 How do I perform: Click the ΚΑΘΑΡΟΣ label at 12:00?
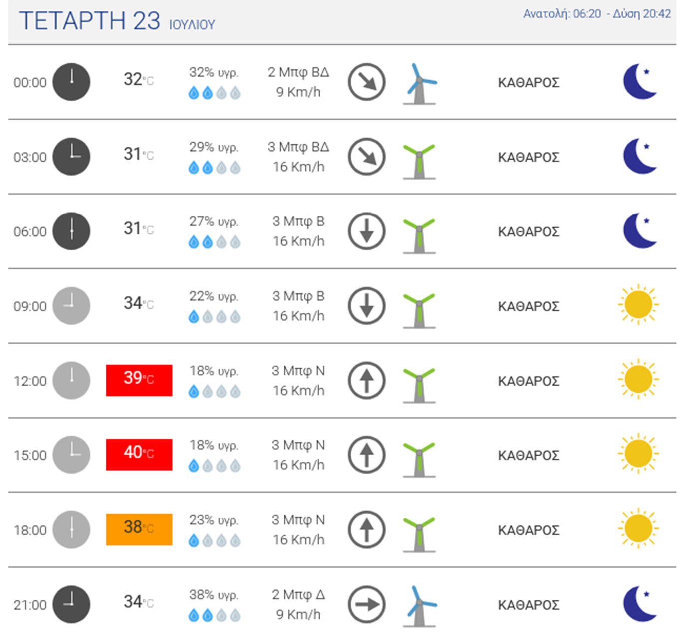coord(528,381)
